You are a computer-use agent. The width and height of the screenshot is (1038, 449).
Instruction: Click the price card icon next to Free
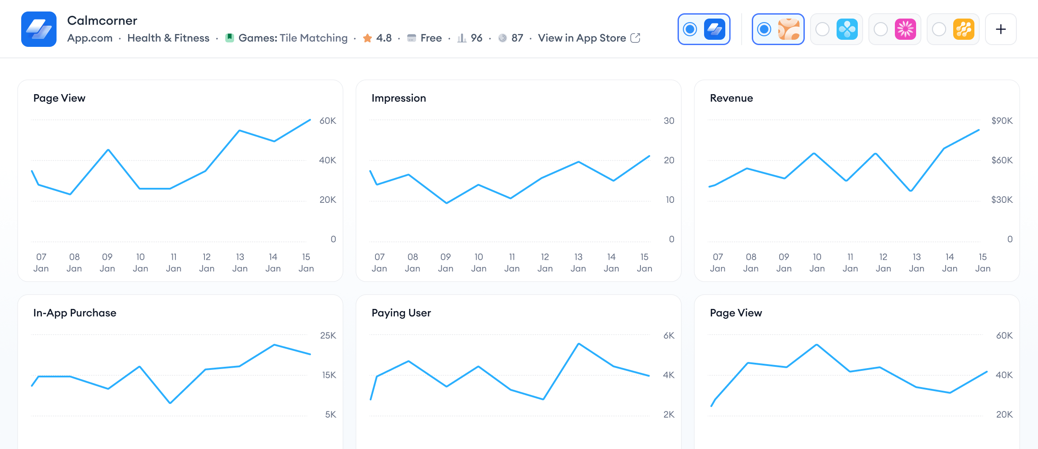tap(411, 38)
